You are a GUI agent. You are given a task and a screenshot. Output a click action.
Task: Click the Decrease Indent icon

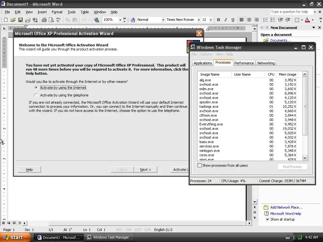point(280,20)
